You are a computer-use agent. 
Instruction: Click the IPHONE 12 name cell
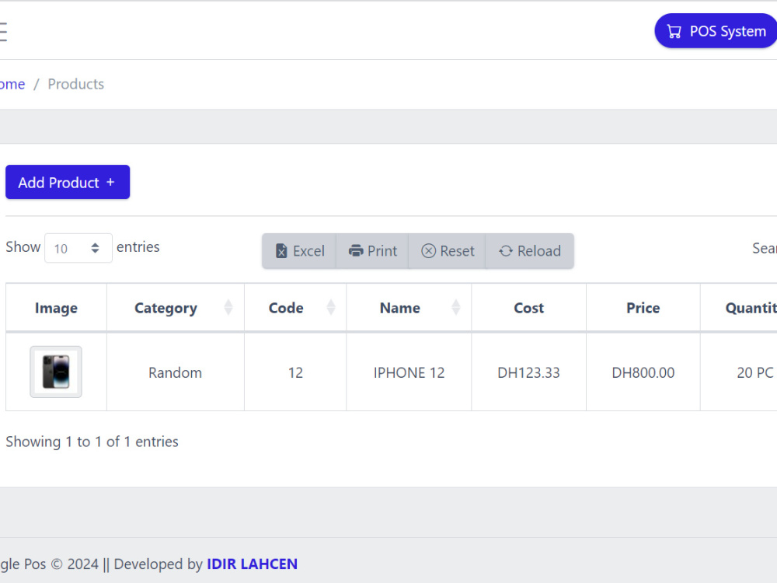click(409, 372)
